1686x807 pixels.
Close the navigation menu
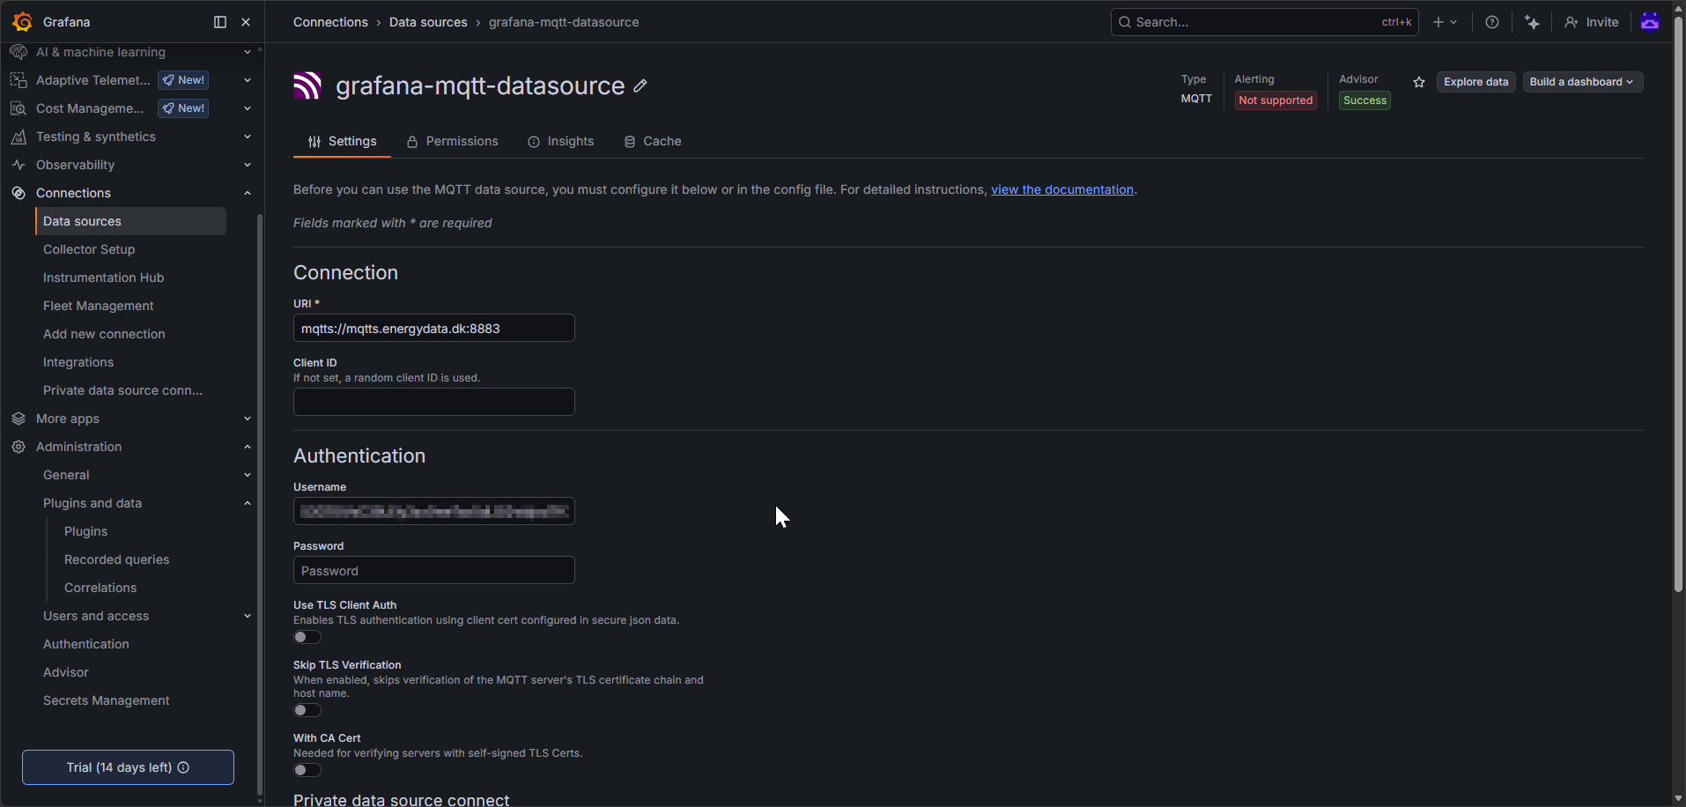[246, 22]
